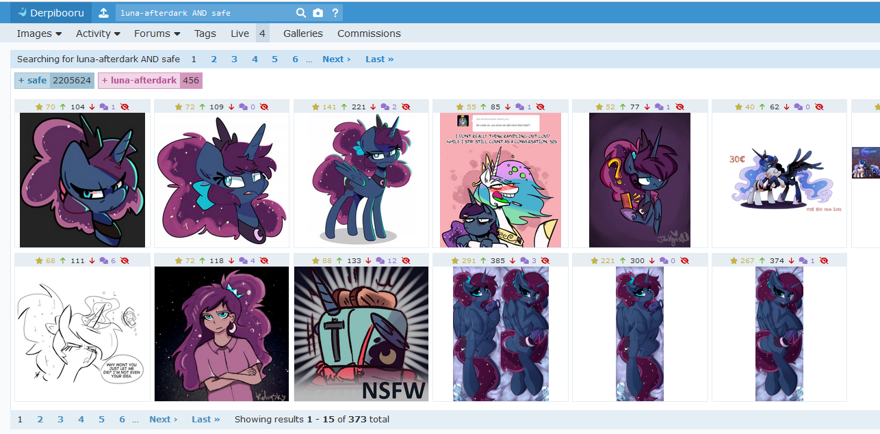
Task: Favorite the image with 141 stars
Action: point(315,107)
